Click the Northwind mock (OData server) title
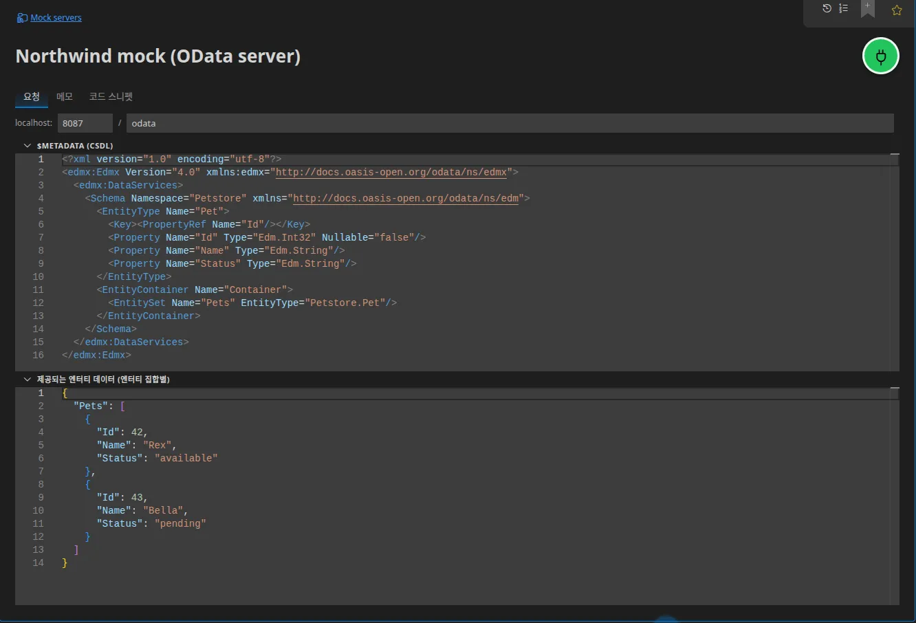This screenshot has width=916, height=623. [158, 56]
